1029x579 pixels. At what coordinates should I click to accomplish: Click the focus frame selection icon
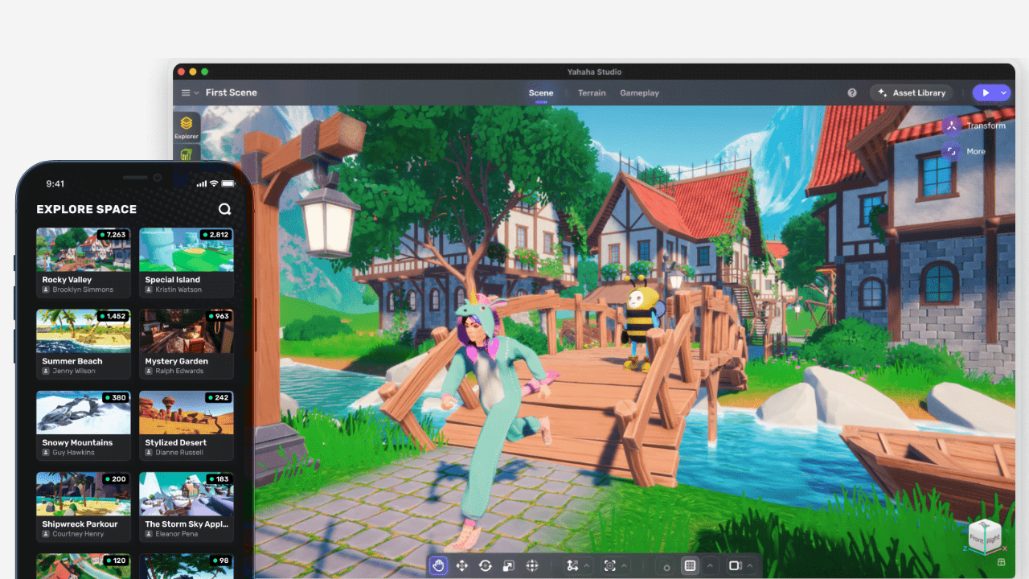click(610, 565)
